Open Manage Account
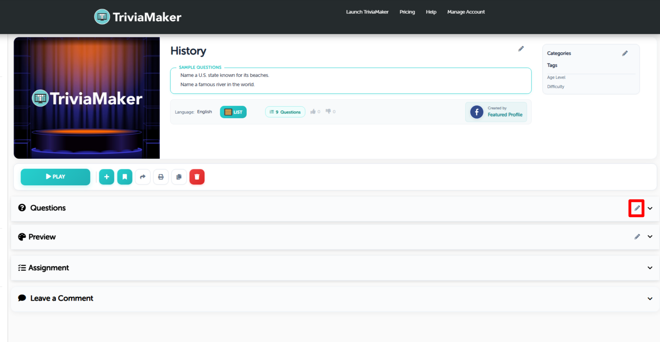 click(x=466, y=12)
